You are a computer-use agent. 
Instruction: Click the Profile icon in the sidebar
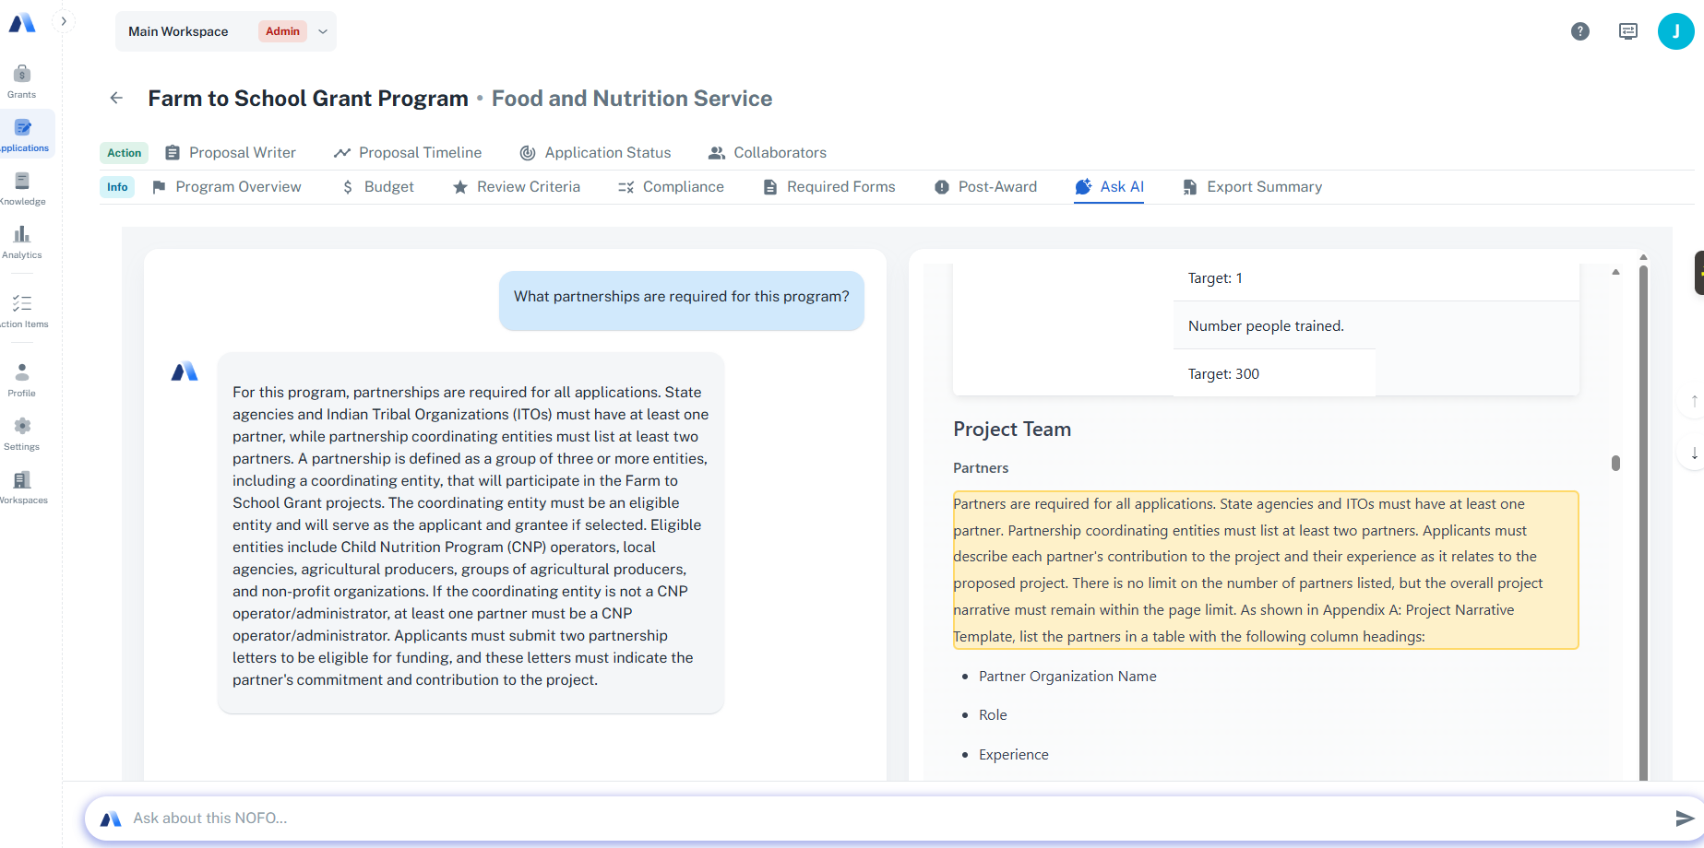(20, 377)
